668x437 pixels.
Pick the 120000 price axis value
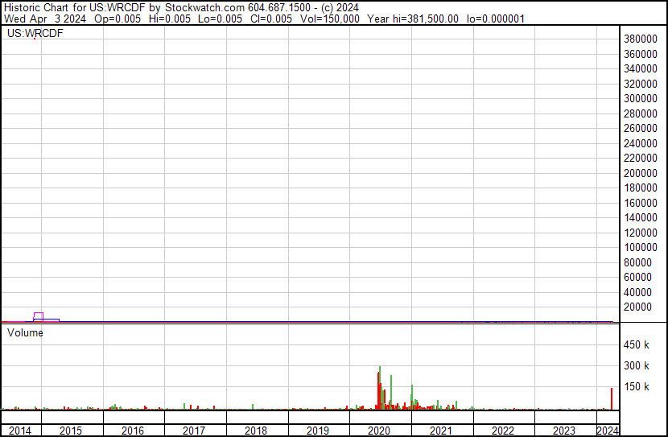pyautogui.click(x=641, y=233)
